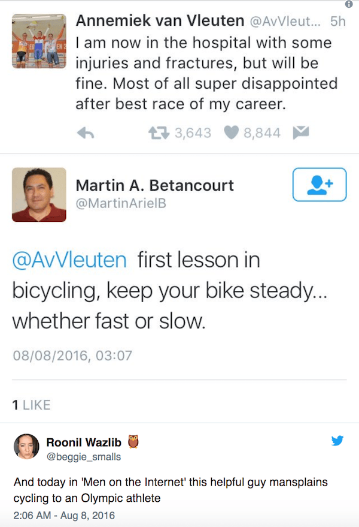Screen dimensions: 359x527
Task: Open the @MartinArielB handle
Action: pos(121,204)
